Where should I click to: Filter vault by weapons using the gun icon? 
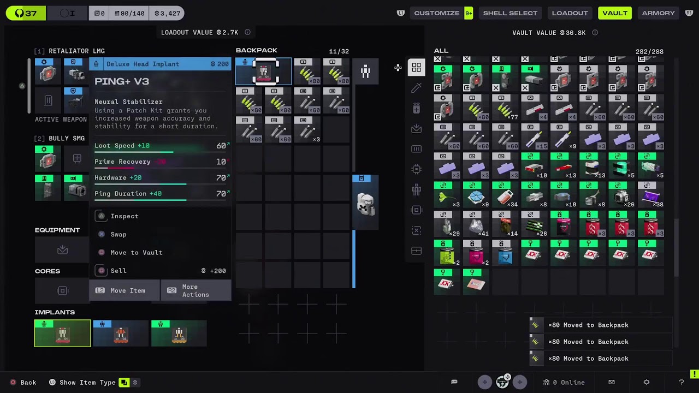[416, 88]
